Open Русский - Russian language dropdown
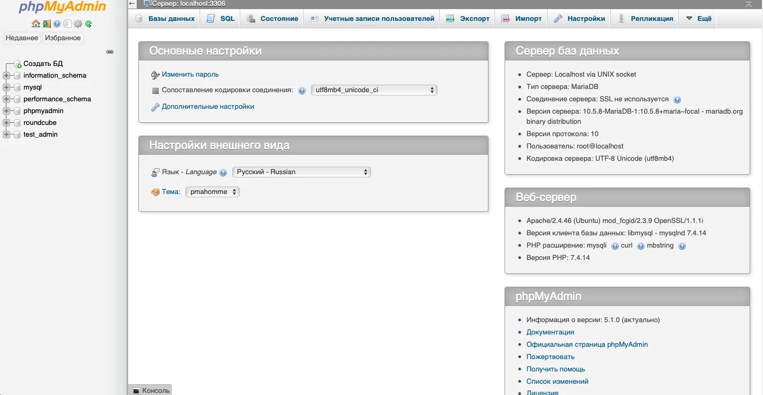Image resolution: width=763 pixels, height=395 pixels. (301, 172)
